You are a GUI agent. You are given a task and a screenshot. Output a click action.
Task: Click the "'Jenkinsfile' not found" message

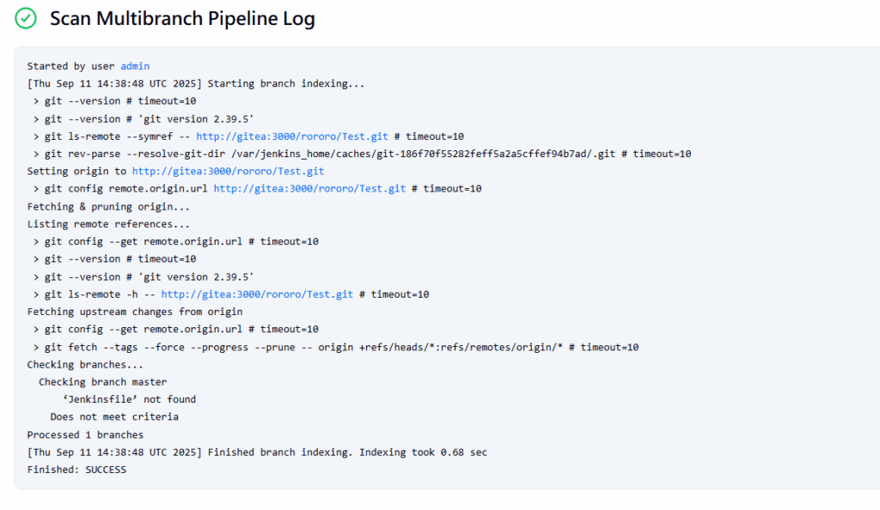(x=129, y=399)
